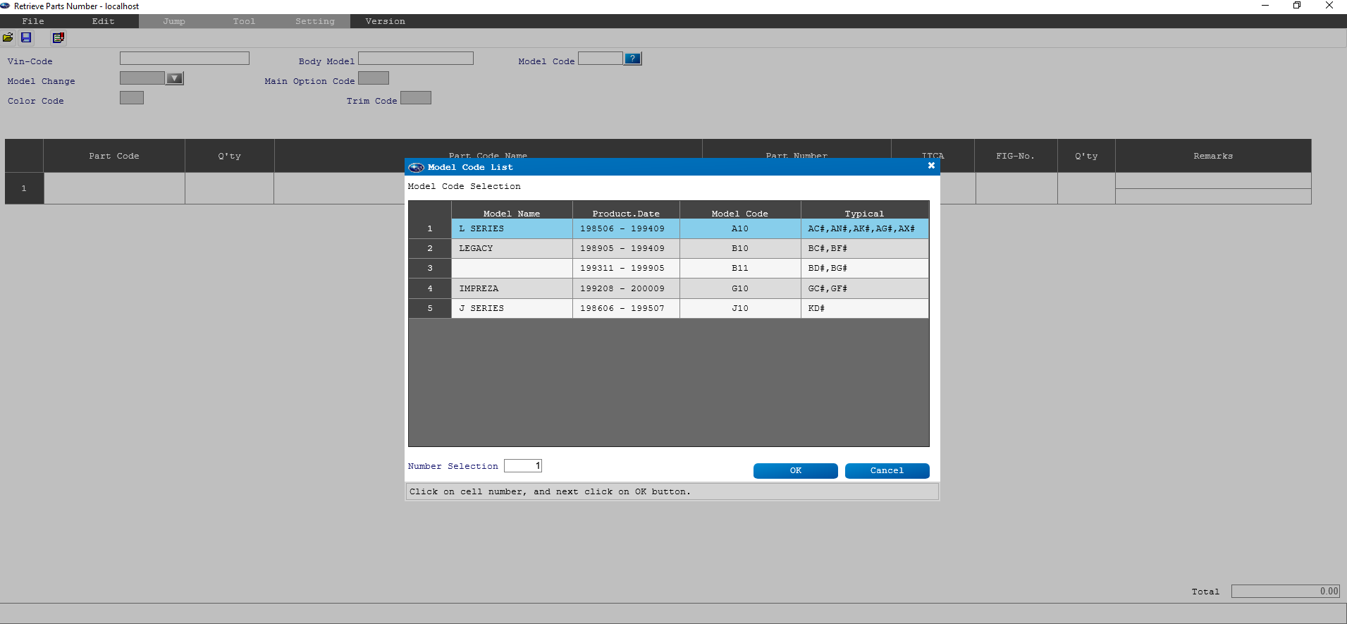Select row number 2 in model list
1347x624 pixels.
pyautogui.click(x=430, y=248)
